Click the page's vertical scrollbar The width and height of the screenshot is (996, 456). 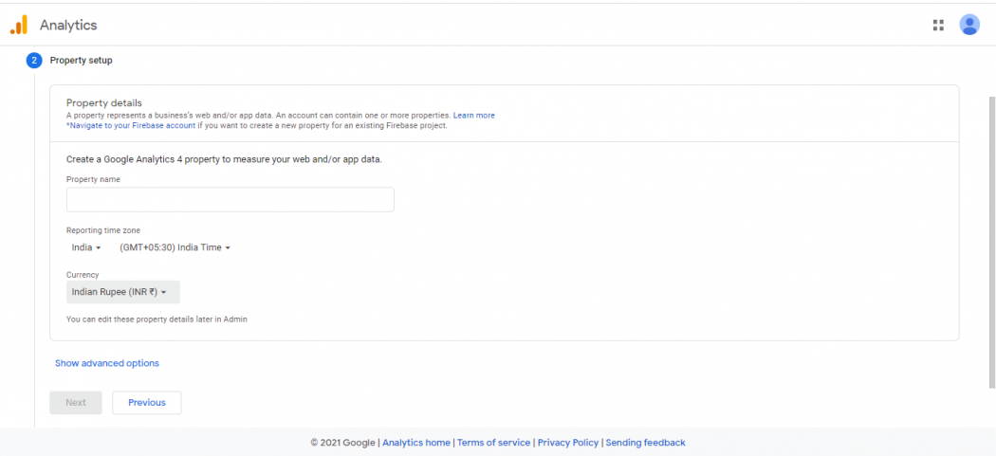992,242
